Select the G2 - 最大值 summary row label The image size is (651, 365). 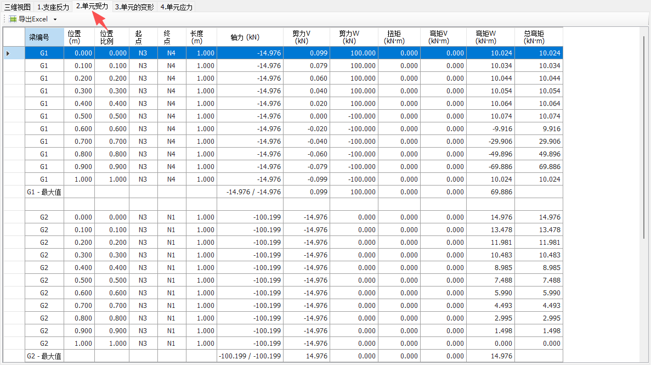point(44,356)
